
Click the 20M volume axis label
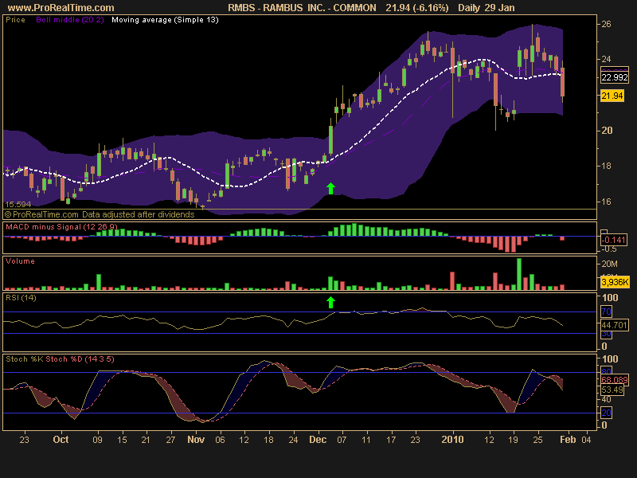click(x=609, y=264)
